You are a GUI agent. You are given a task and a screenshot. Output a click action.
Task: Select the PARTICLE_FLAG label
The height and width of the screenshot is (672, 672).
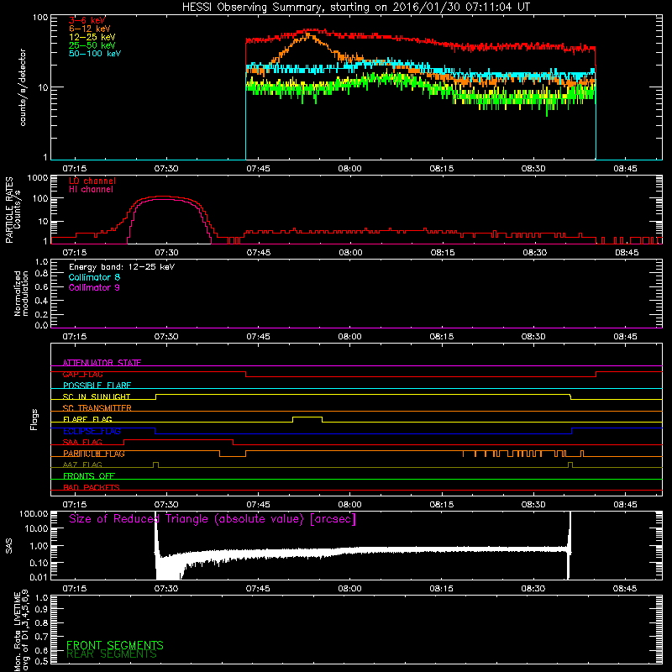click(x=94, y=454)
